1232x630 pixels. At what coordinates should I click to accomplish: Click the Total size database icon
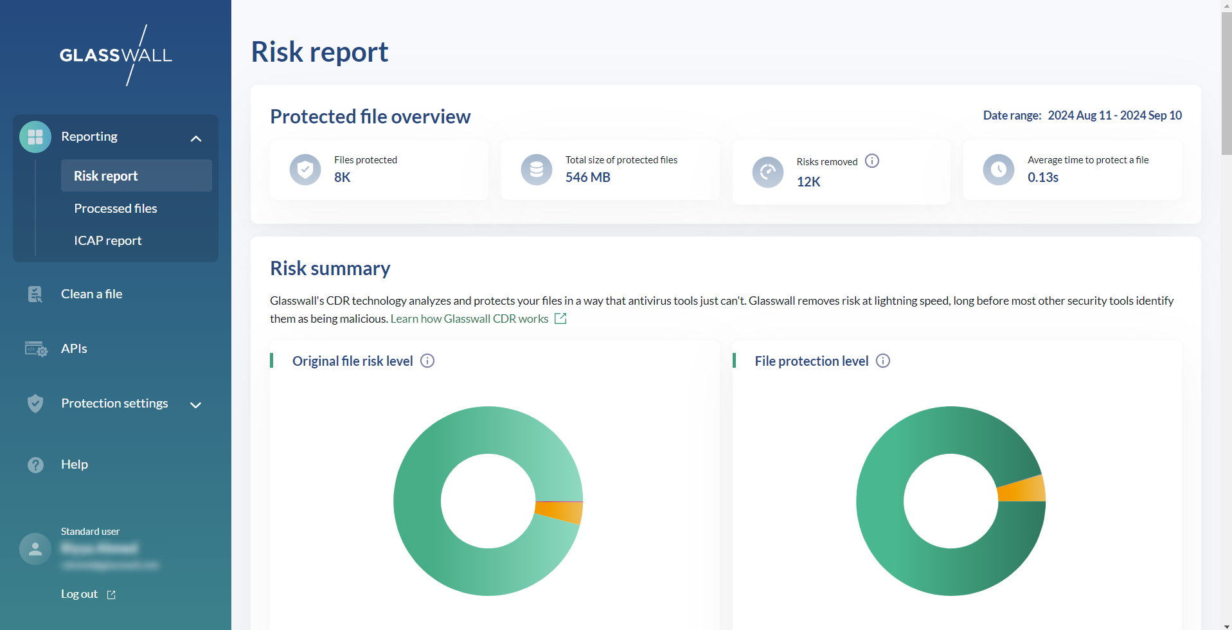pos(537,170)
